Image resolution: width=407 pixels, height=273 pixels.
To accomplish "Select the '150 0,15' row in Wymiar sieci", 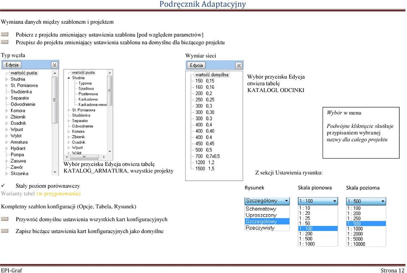I will click(x=205, y=81).
